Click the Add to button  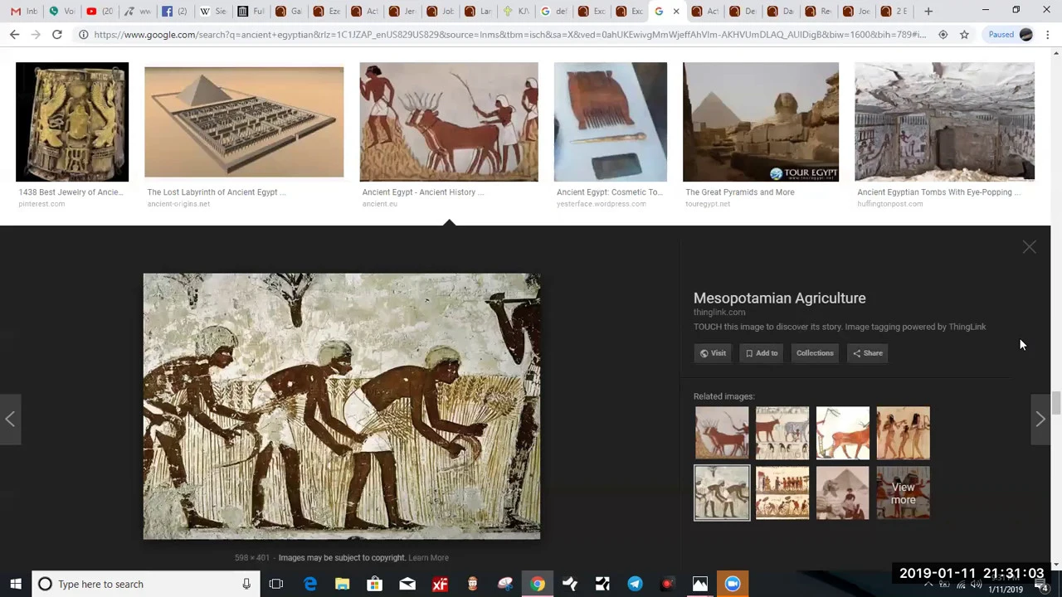(x=762, y=353)
